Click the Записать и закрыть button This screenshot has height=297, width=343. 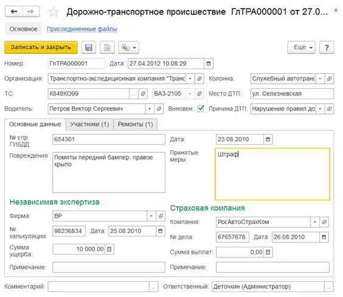pos(41,47)
